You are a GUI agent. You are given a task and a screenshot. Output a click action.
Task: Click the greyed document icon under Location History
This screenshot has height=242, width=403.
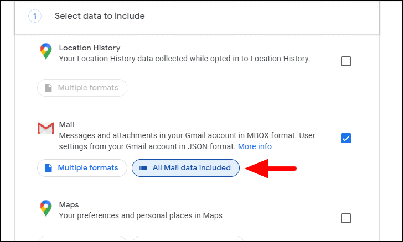(x=48, y=88)
